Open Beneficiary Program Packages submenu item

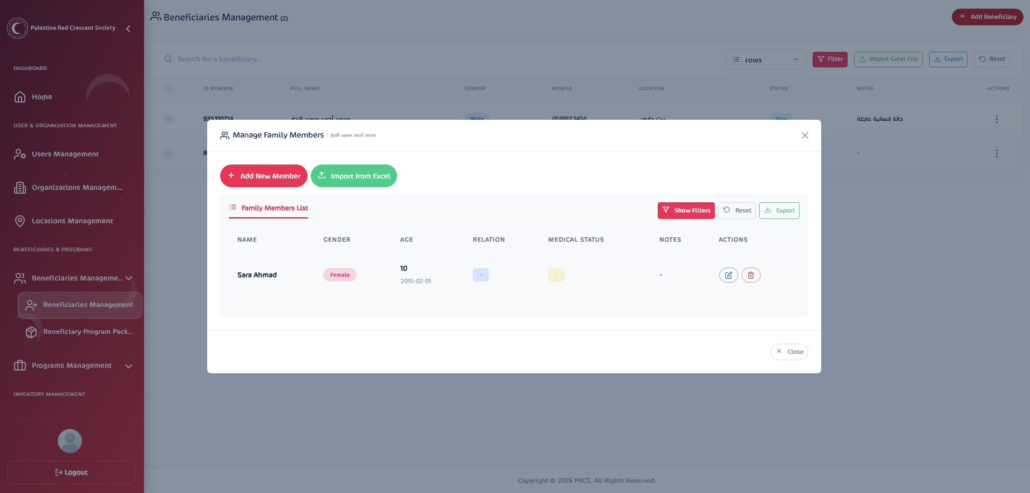87,332
